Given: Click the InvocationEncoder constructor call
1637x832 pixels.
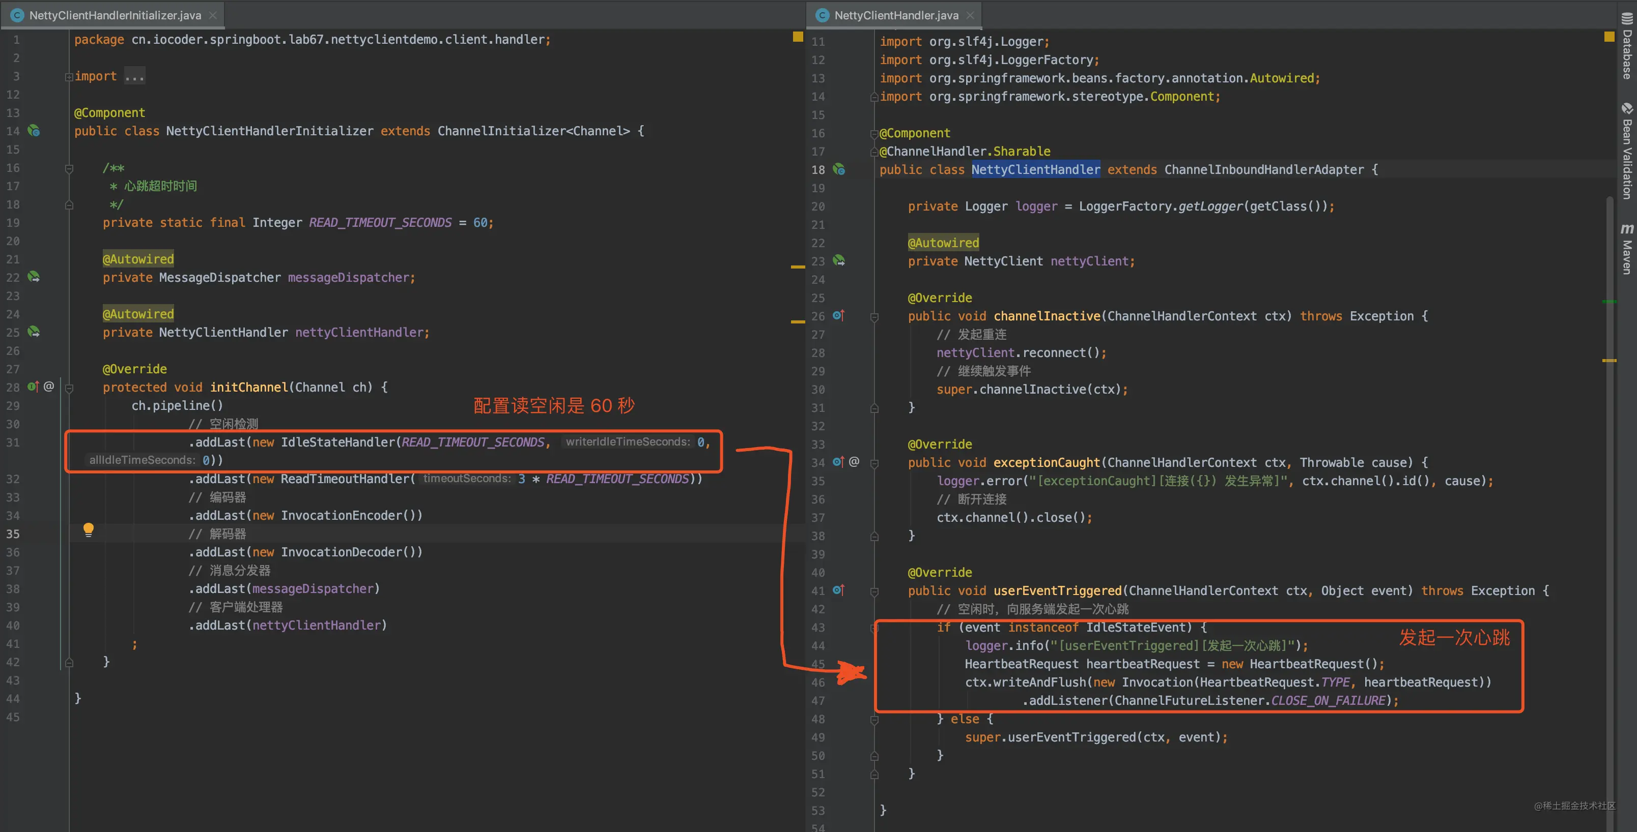Looking at the screenshot, I should click(351, 516).
